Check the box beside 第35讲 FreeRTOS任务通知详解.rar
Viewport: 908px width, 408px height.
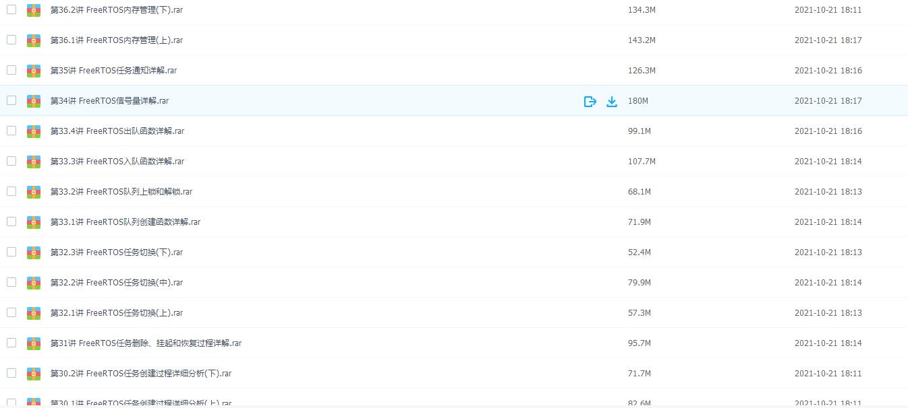(11, 70)
